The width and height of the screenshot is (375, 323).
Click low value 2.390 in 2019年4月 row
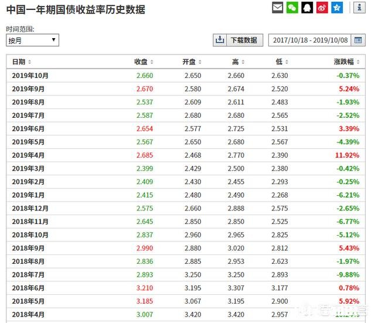[280, 155]
